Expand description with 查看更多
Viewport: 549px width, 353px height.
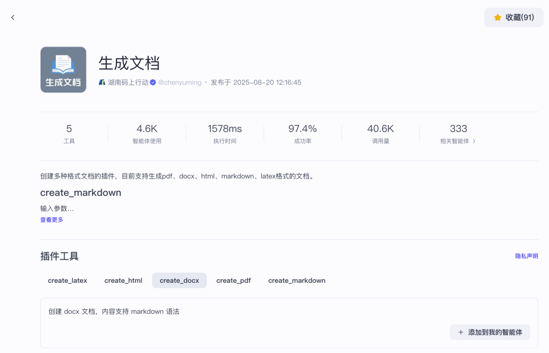52,220
